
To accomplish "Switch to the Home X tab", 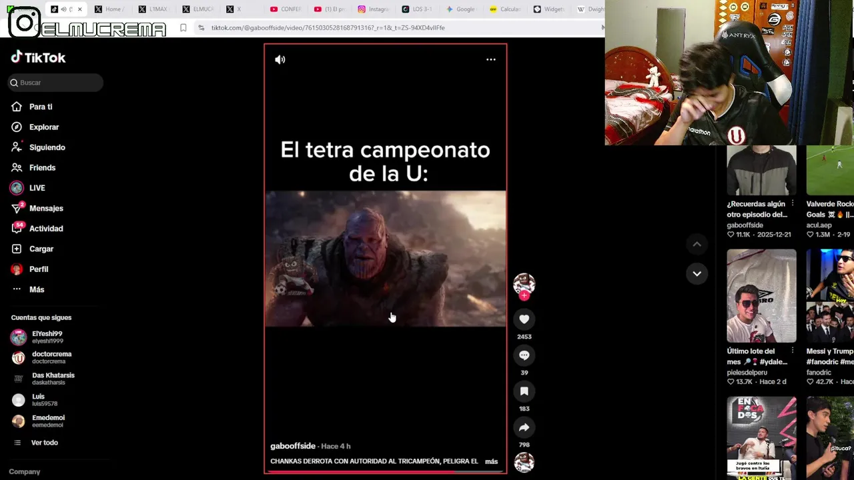I will tap(109, 9).
